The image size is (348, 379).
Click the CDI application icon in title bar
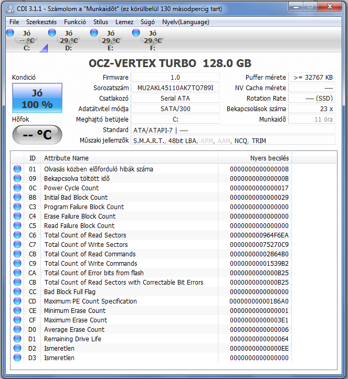point(10,9)
